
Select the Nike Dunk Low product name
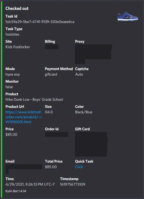(x=34, y=99)
